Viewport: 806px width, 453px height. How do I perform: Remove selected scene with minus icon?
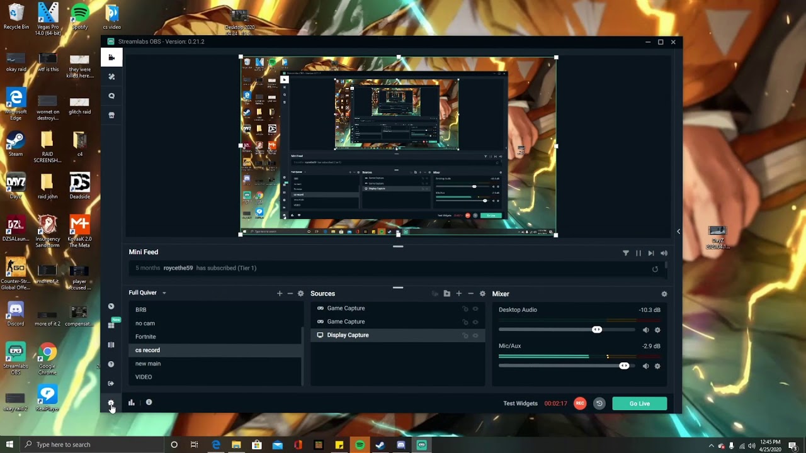[290, 293]
